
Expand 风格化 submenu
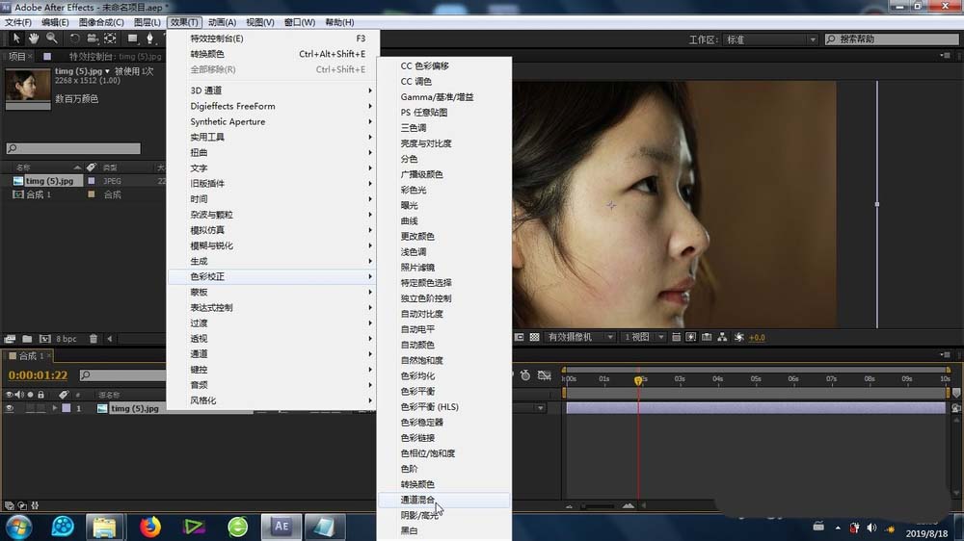pyautogui.click(x=274, y=400)
